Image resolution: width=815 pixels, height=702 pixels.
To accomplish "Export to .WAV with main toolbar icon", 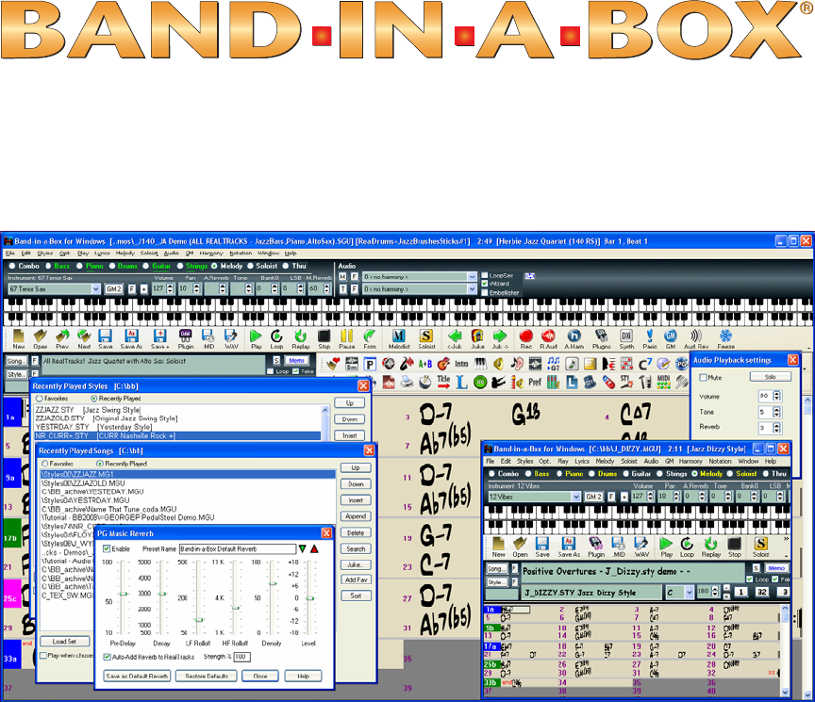I will pyautogui.click(x=231, y=338).
